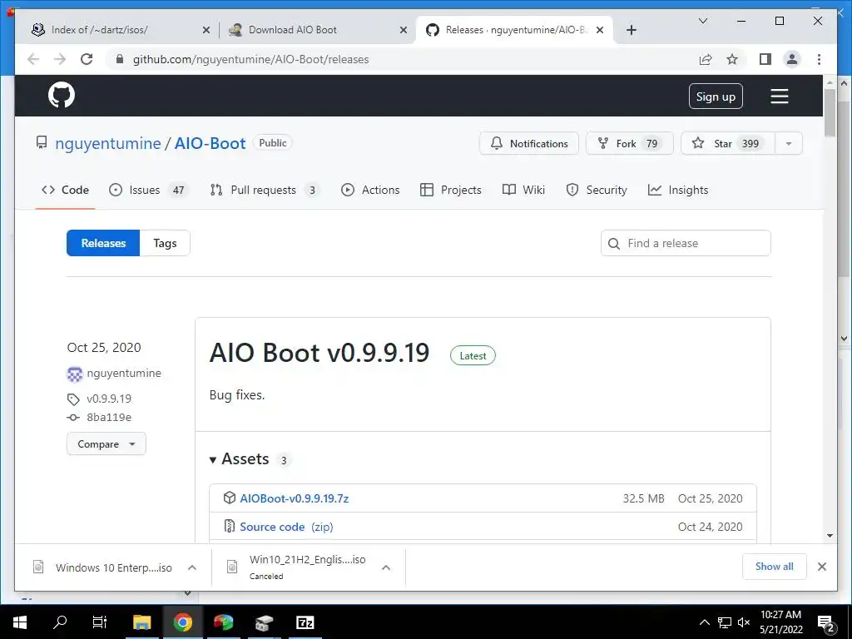
Task: Open Chrome side panel icon
Action: click(x=765, y=59)
